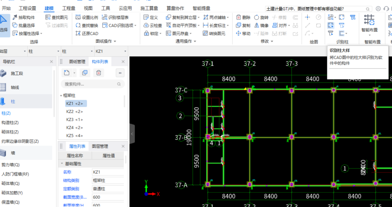
Task: Click the 拾取构件 pick-component tool
Action: [x=24, y=17]
